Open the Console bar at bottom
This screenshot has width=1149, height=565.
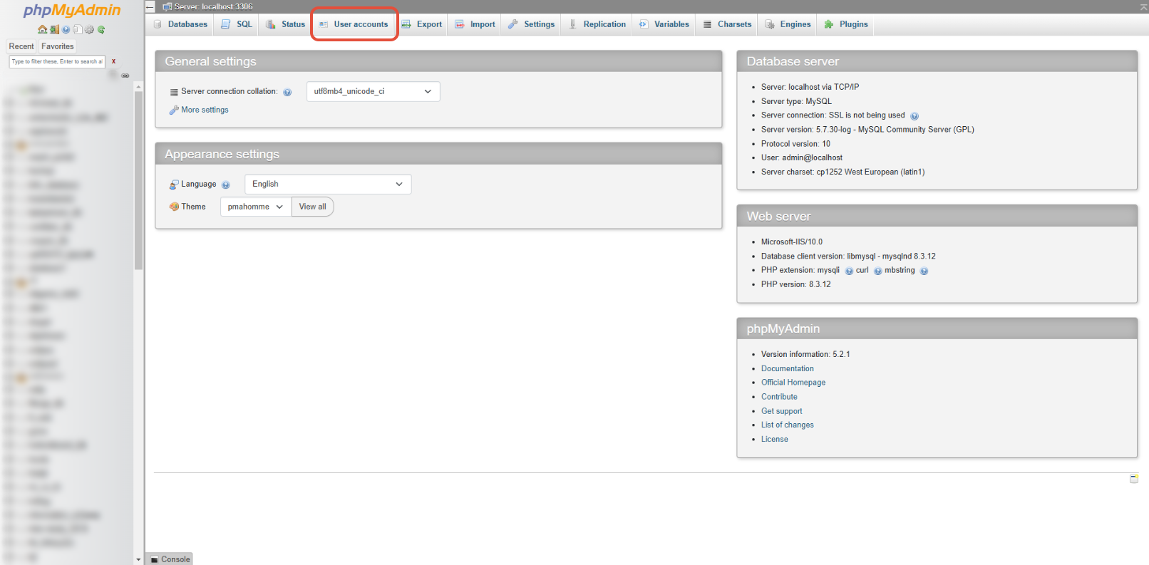tap(170, 559)
